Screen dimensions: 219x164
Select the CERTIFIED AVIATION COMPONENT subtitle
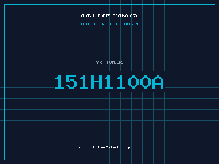109,24
